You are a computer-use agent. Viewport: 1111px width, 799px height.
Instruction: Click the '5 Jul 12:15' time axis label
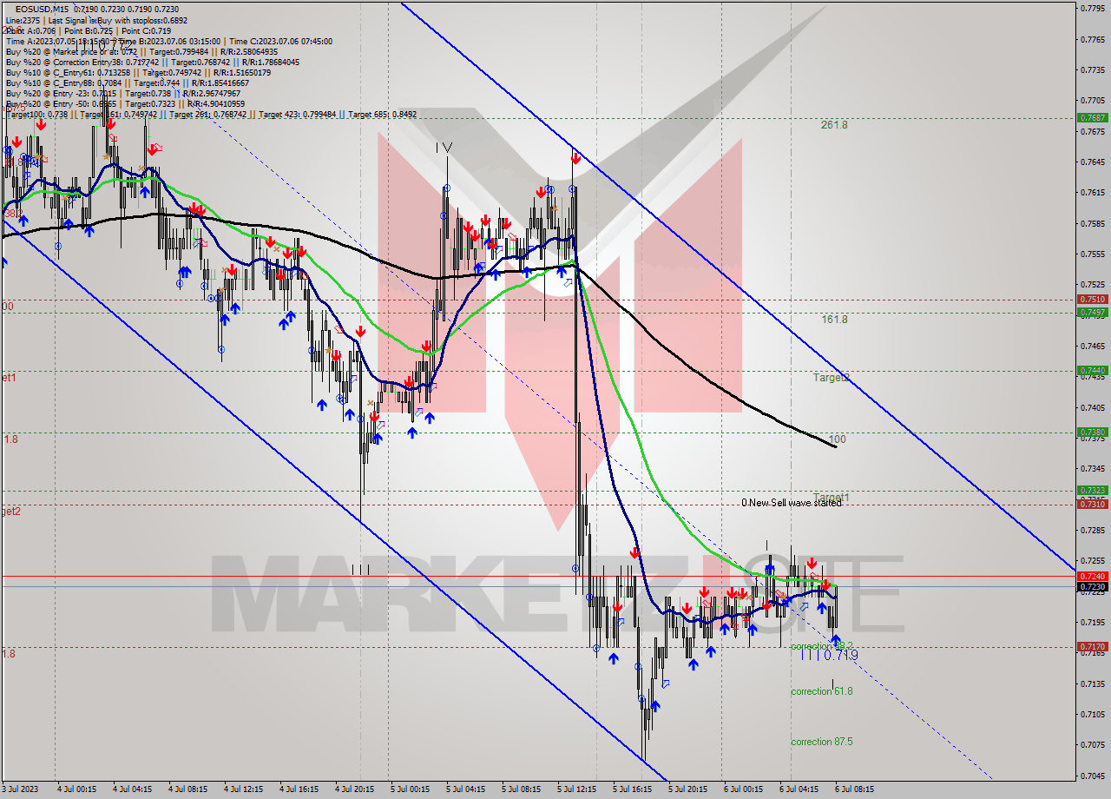tap(577, 789)
